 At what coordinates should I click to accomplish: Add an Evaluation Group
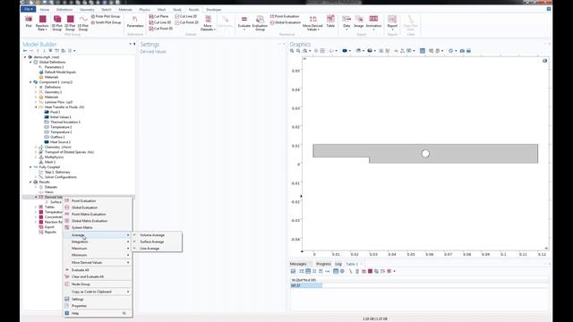(260, 23)
